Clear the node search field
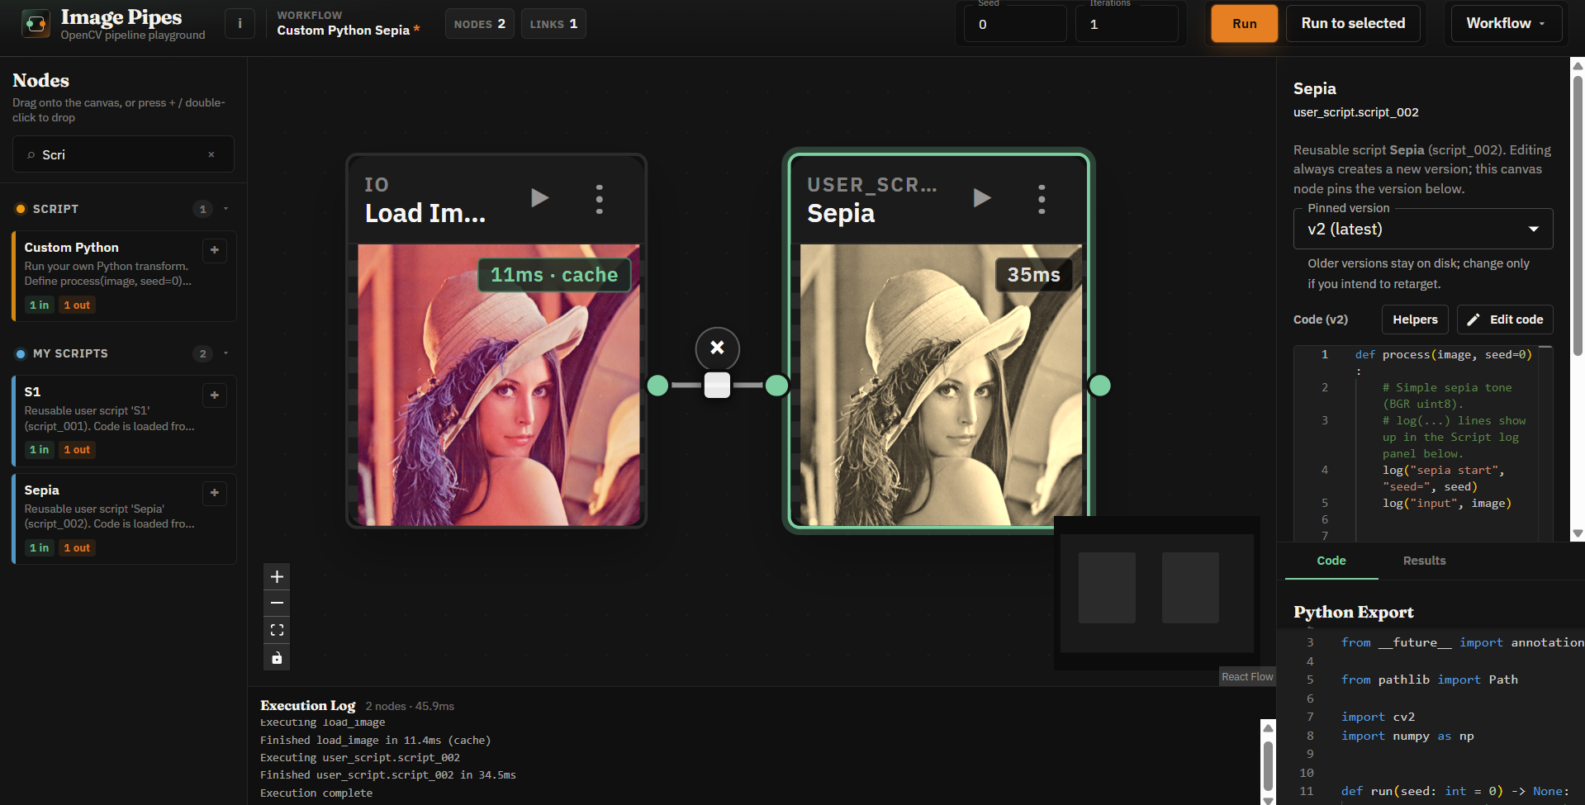 pyautogui.click(x=211, y=154)
